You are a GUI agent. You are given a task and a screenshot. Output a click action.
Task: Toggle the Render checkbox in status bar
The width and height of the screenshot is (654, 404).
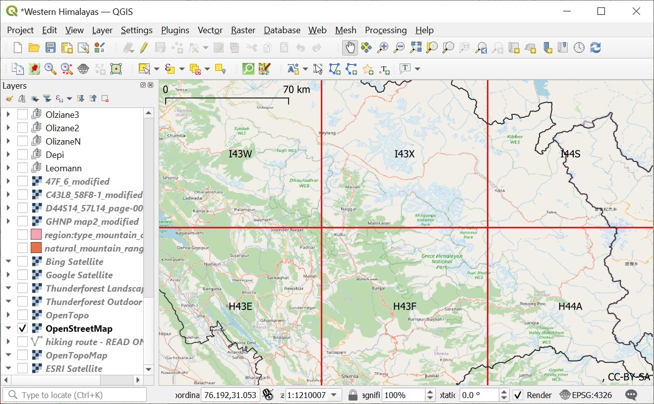click(x=518, y=395)
